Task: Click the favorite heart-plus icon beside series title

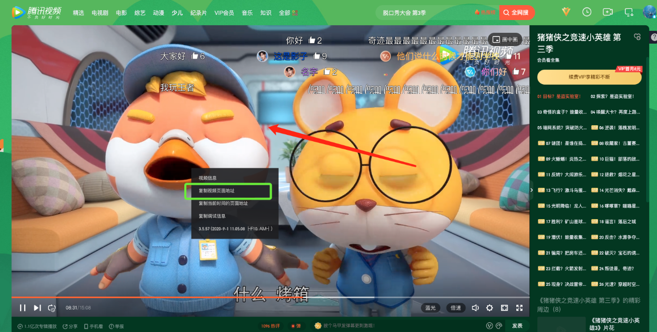Action: click(x=637, y=37)
